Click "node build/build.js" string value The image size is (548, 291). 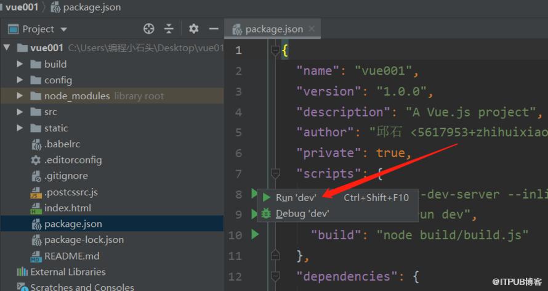(x=452, y=235)
